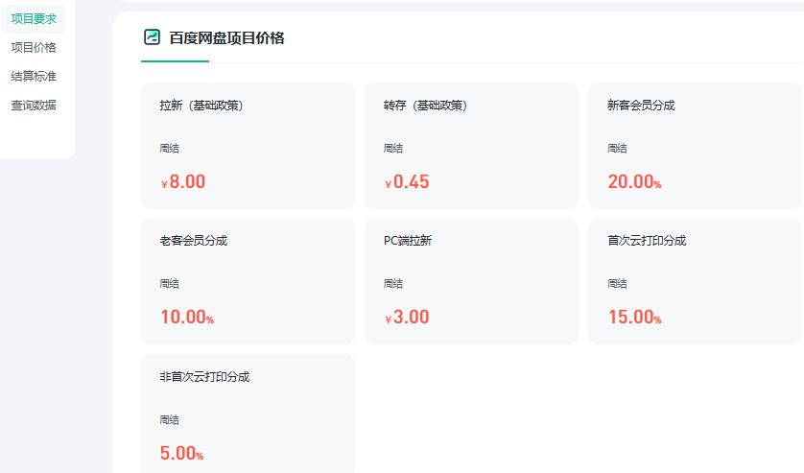Open 查询数据 sidebar item
The height and width of the screenshot is (473, 804).
34,106
